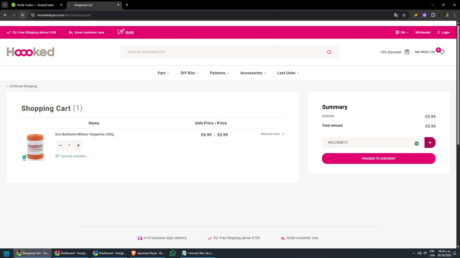The width and height of the screenshot is (460, 258).
Task: Open the tab search dropdown arrow
Action: 5,5
